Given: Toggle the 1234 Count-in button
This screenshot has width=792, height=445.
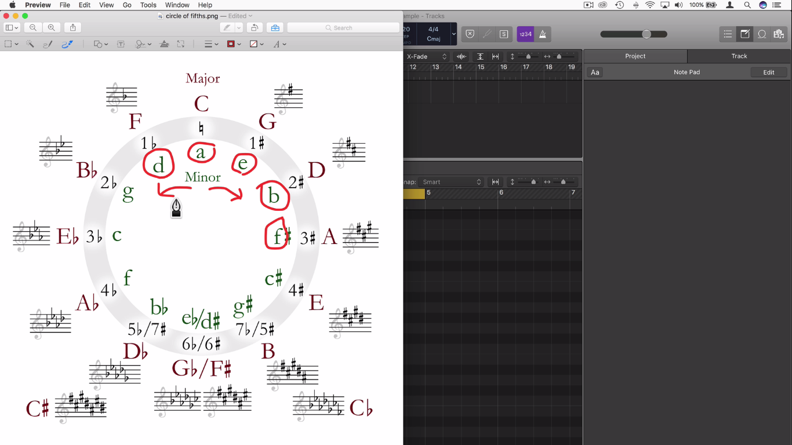Looking at the screenshot, I should [x=525, y=34].
